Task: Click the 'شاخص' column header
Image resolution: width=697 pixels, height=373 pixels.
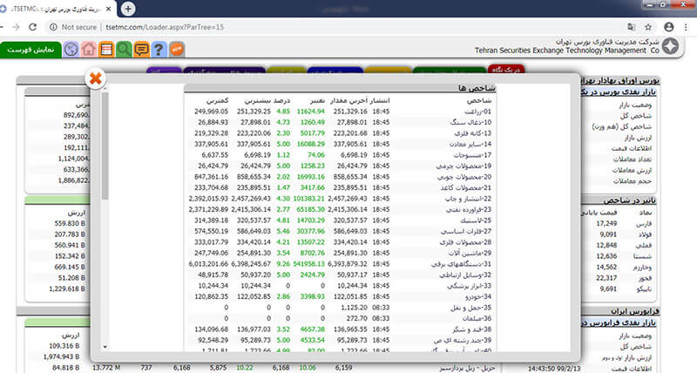Action: 479,100
